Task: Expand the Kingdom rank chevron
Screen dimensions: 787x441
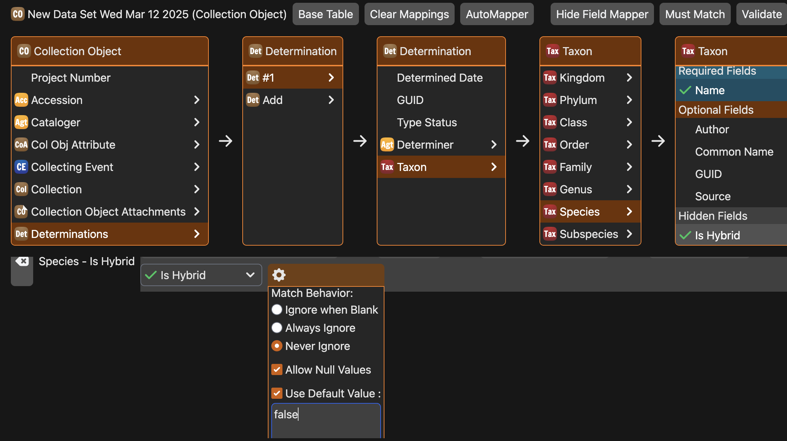Action: 629,77
